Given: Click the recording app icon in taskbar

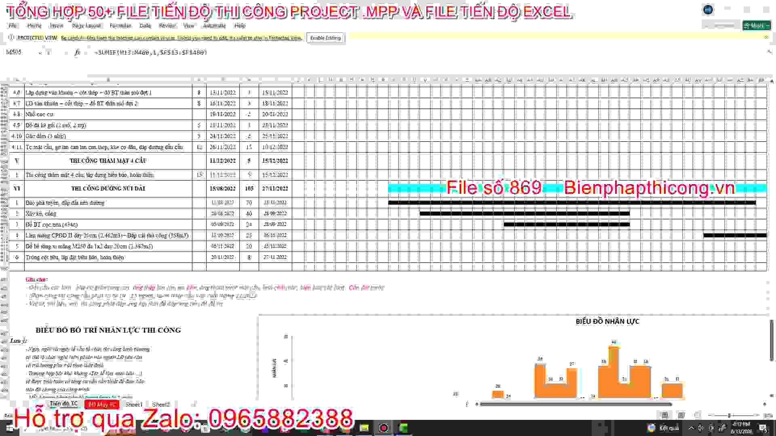Looking at the screenshot, I should [384, 428].
